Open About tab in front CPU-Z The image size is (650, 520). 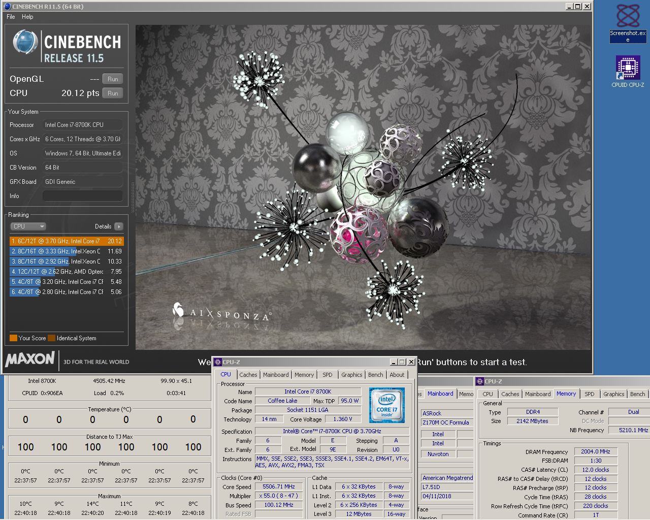coord(397,375)
